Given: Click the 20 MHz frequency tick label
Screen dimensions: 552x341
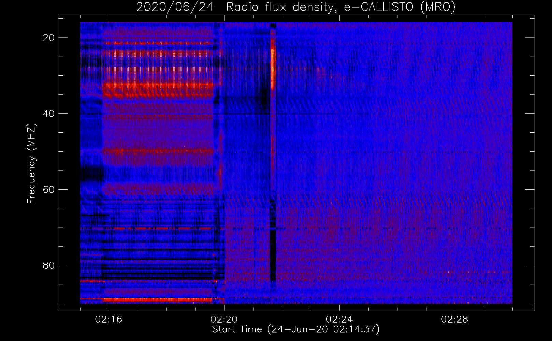Looking at the screenshot, I should [x=49, y=38].
